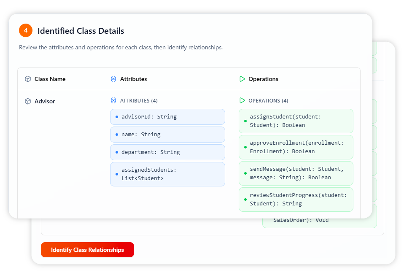Image resolution: width=404 pixels, height=275 pixels.
Task: Click the cube icon beside Class Name header
Action: pyautogui.click(x=28, y=79)
